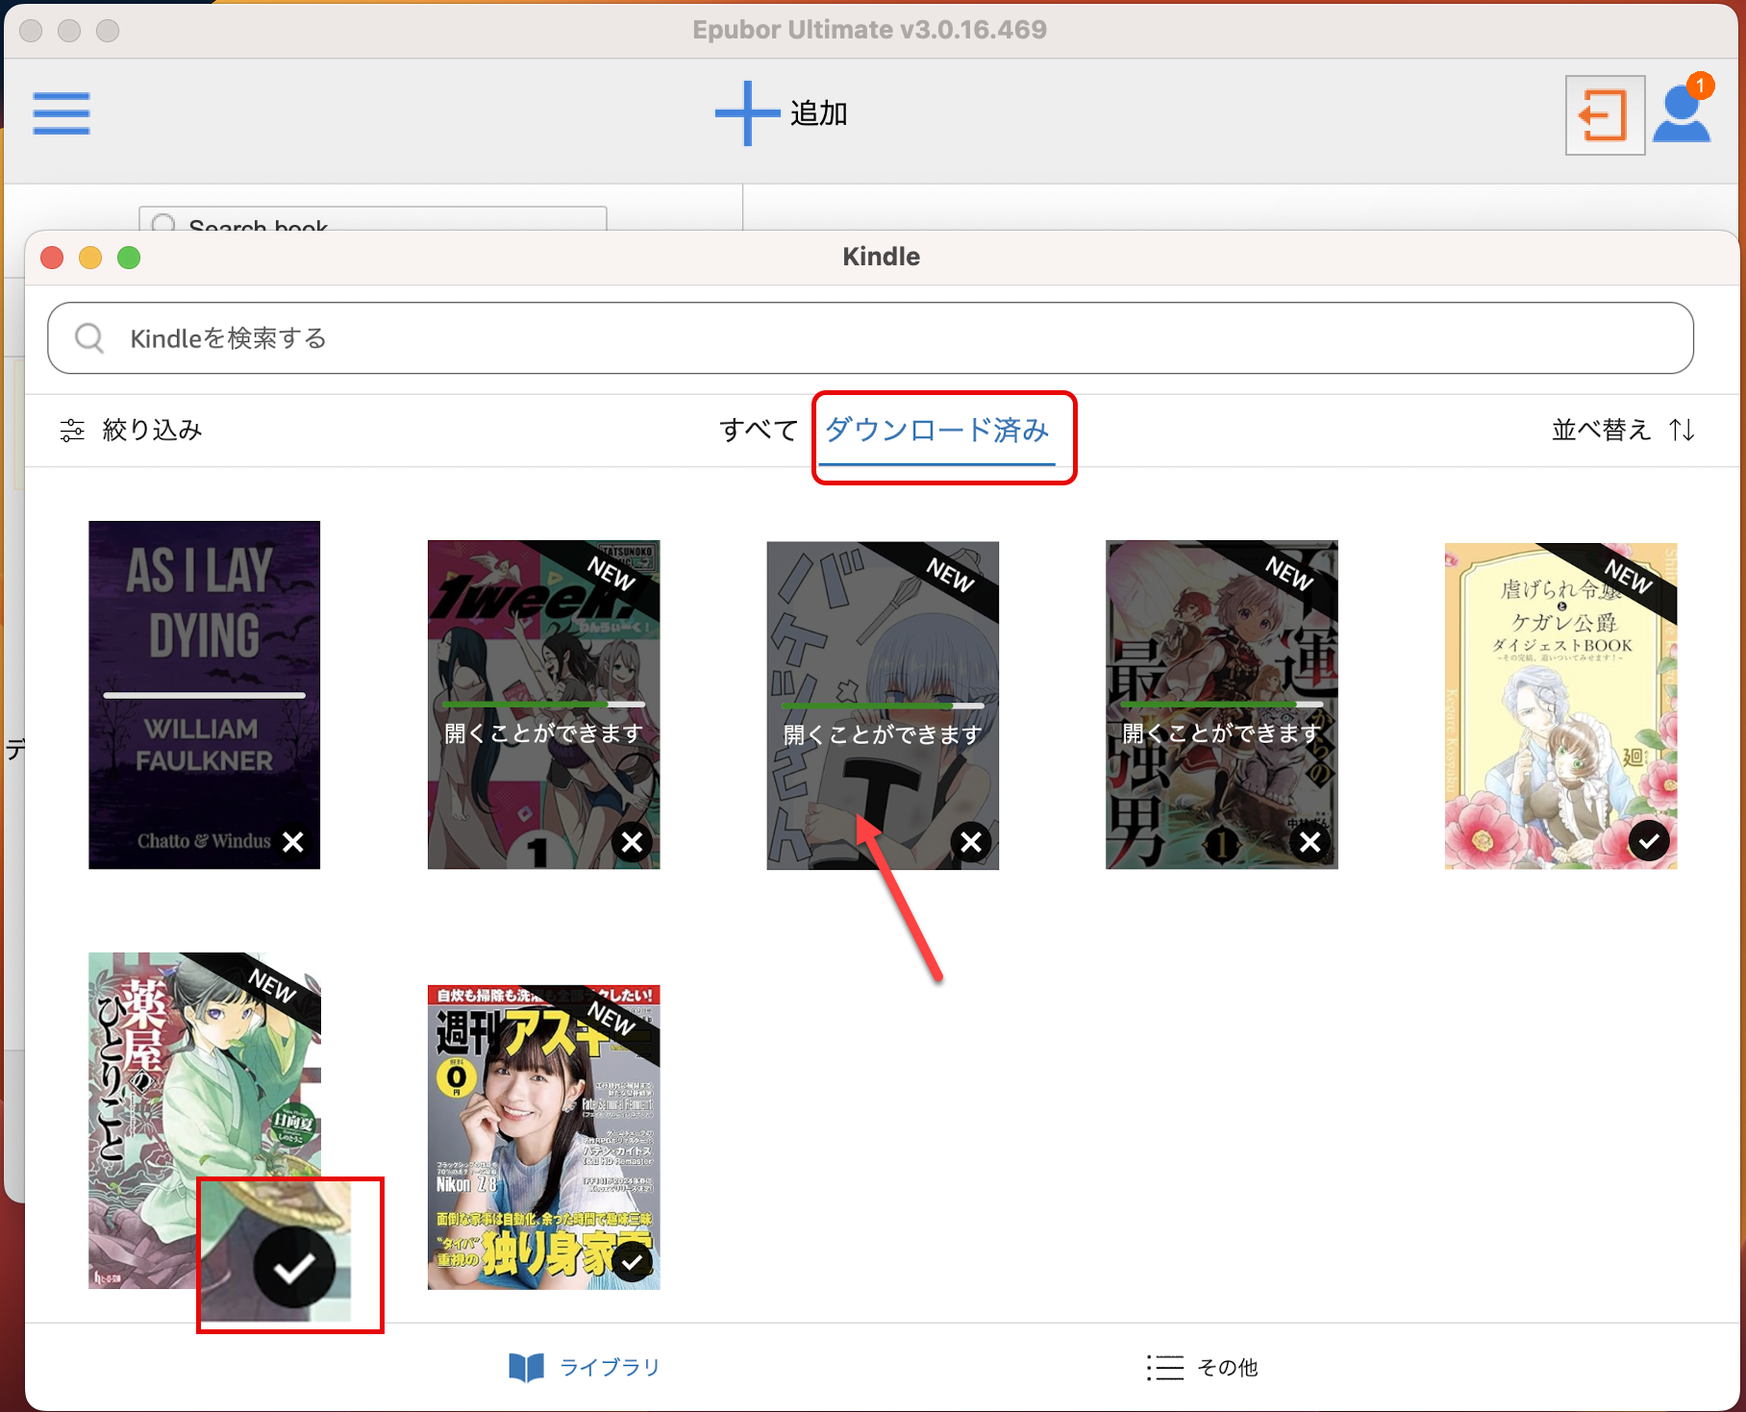This screenshot has height=1412, width=1746.
Task: Click the checkmark on 週刊アスキー magazine
Action: point(632,1261)
